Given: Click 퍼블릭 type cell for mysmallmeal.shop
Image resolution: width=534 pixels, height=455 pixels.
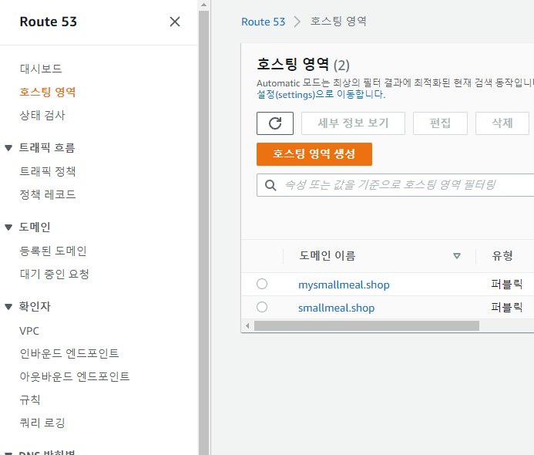Looking at the screenshot, I should pos(507,284).
